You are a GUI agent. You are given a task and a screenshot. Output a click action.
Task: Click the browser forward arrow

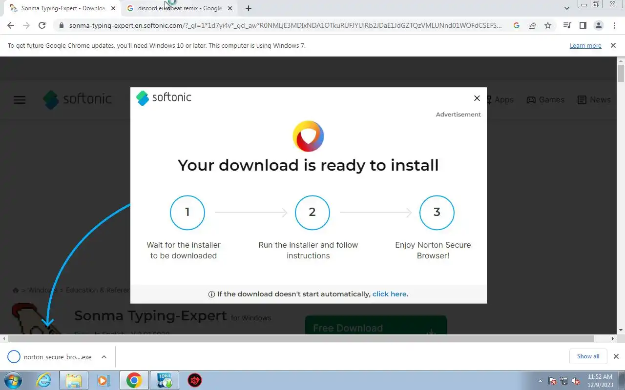26,25
